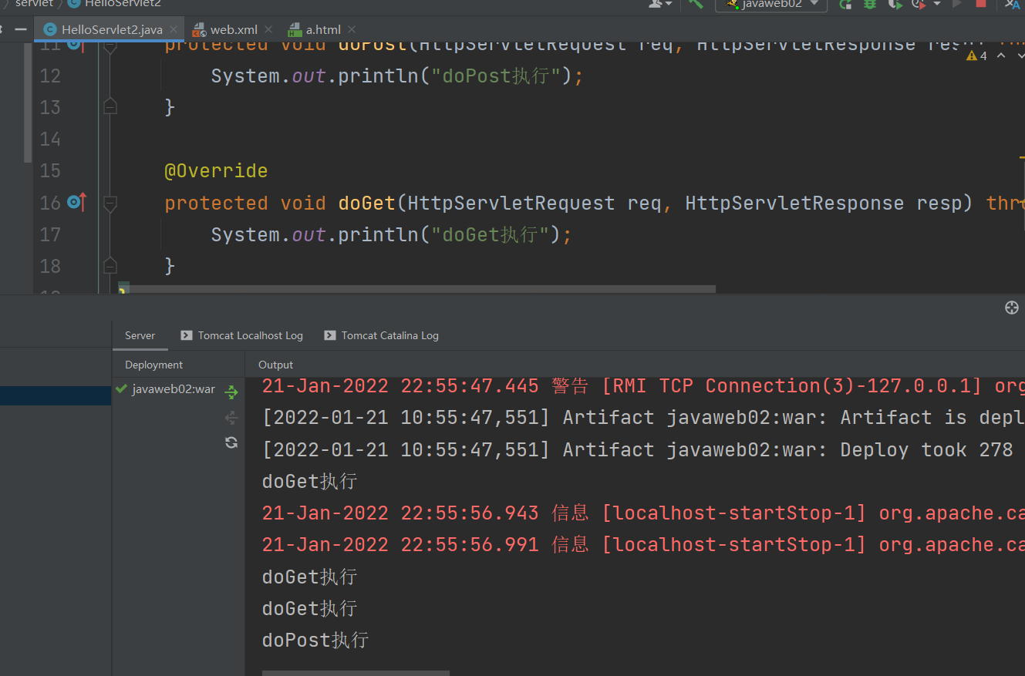Close the web.xml tab
Viewport: 1025px width, 676px height.
tap(268, 29)
